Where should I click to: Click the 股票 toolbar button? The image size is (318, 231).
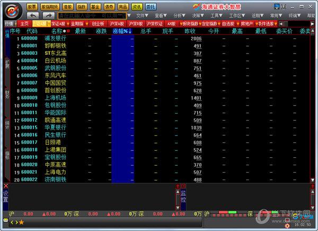[32, 6]
